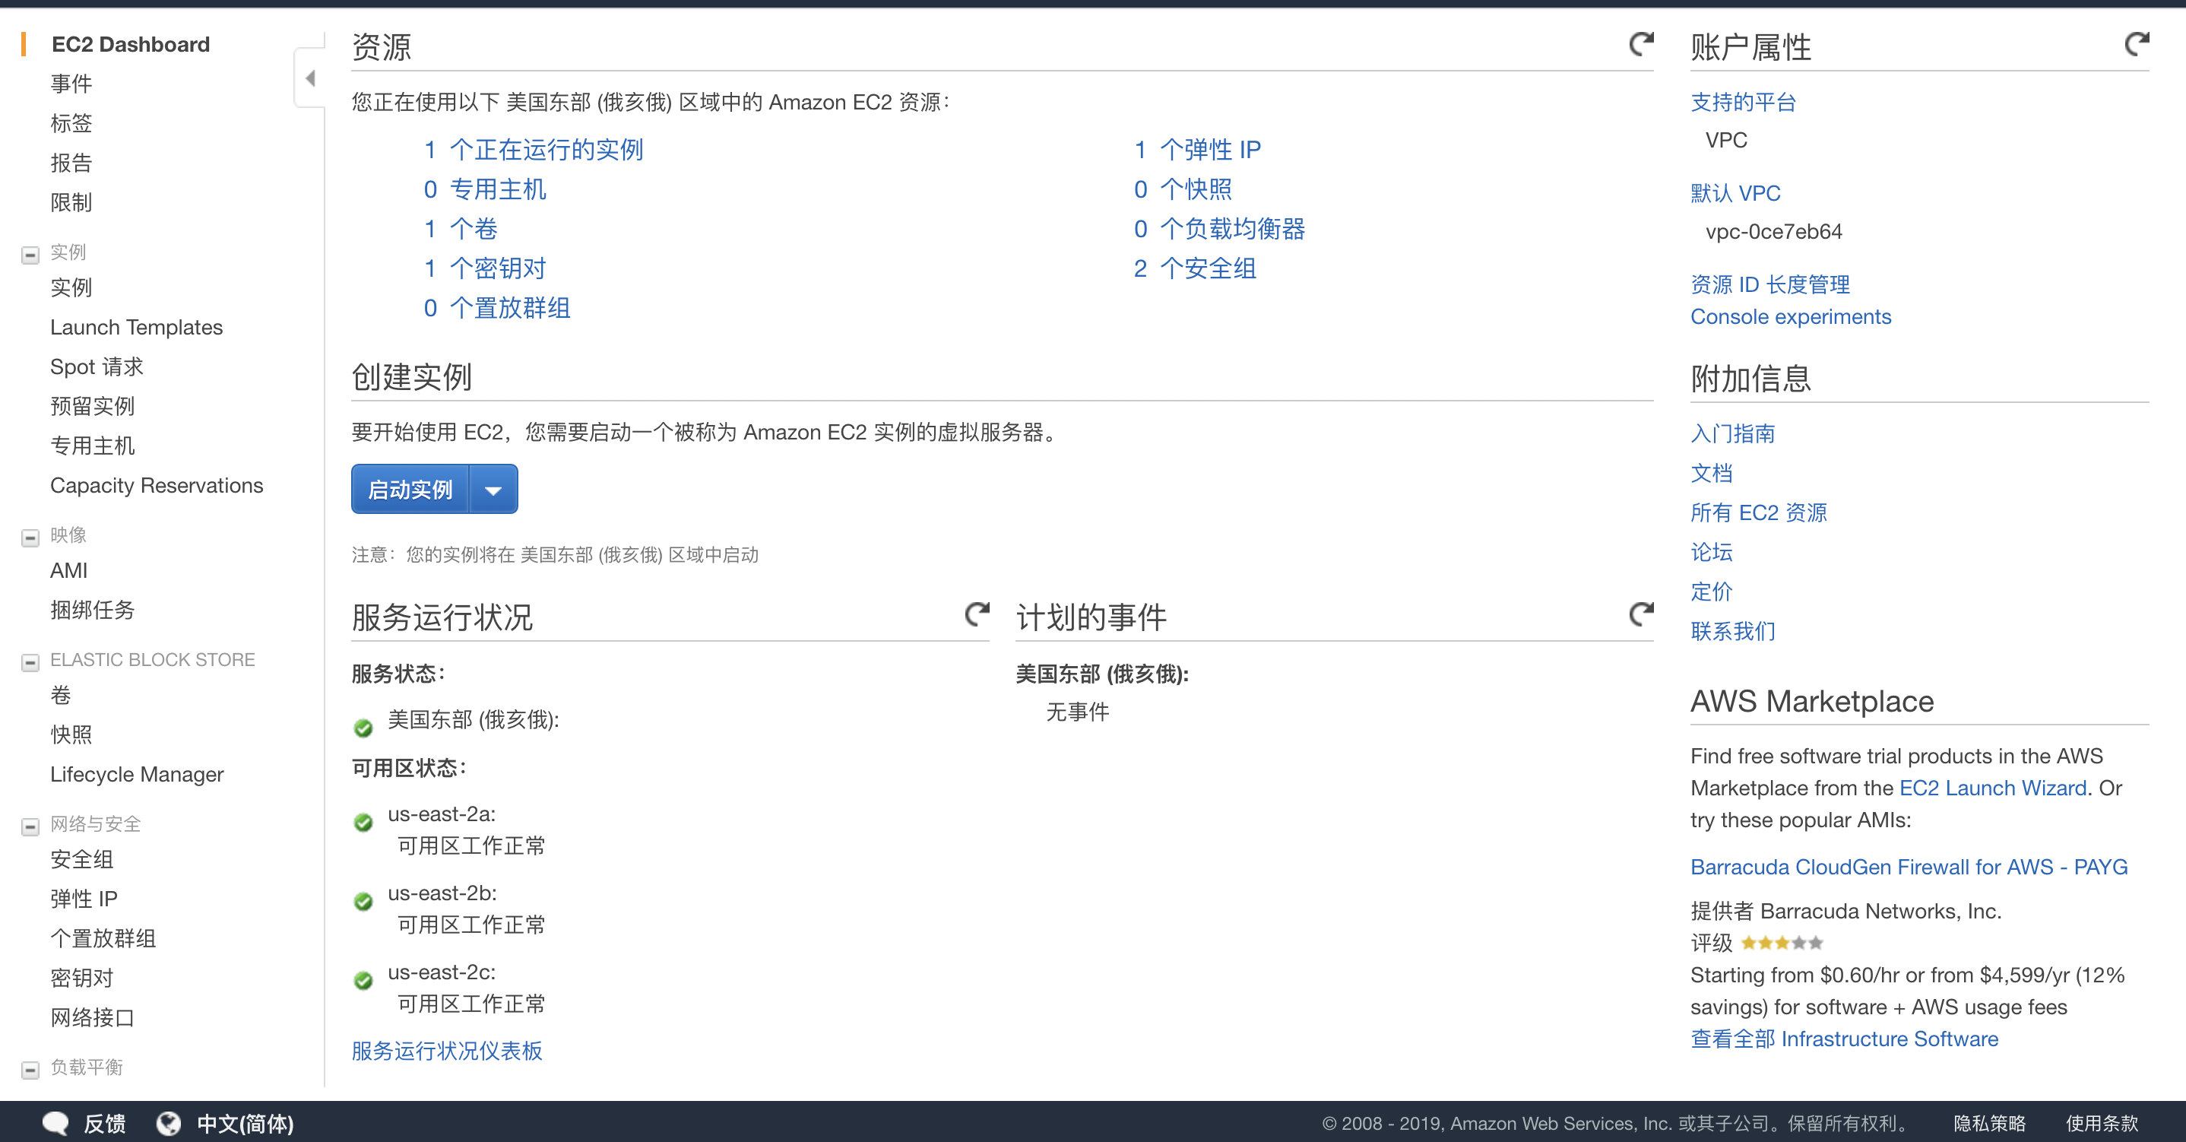
Task: Collapse the left navigation with the arrow chevron
Action: pos(310,78)
